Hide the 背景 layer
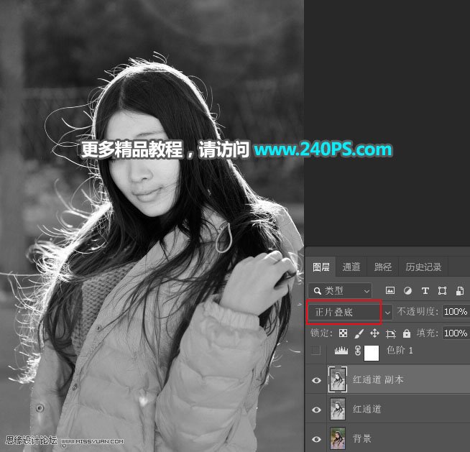470x452 pixels. point(316,439)
